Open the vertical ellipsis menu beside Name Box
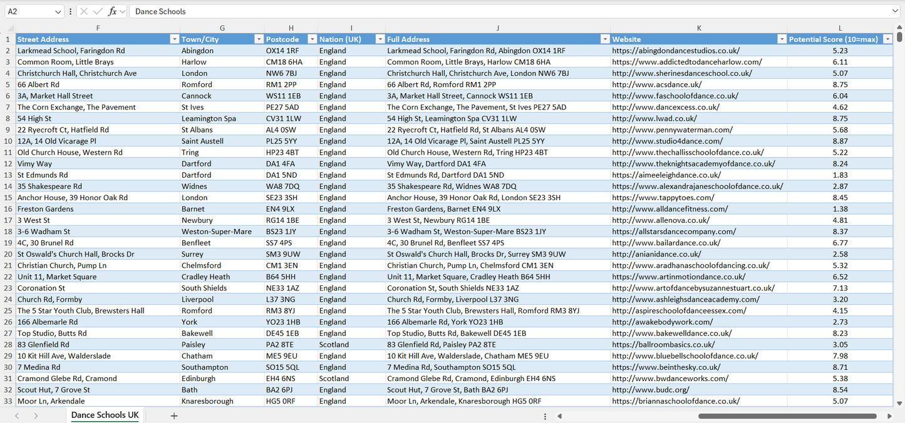This screenshot has width=905, height=423. 70,11
